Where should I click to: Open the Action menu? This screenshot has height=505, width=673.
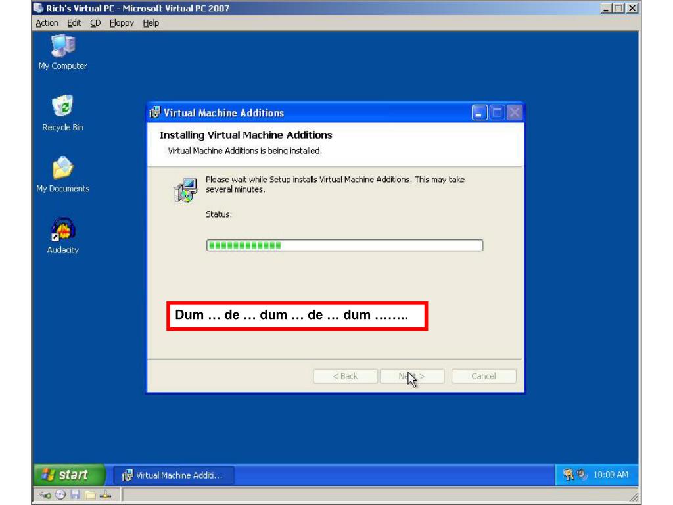pyautogui.click(x=47, y=23)
